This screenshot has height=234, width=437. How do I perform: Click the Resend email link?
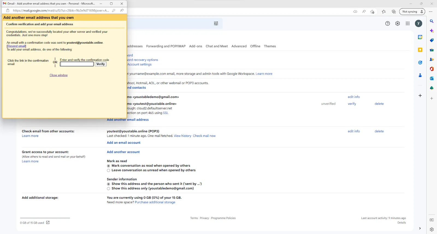[x=16, y=46]
